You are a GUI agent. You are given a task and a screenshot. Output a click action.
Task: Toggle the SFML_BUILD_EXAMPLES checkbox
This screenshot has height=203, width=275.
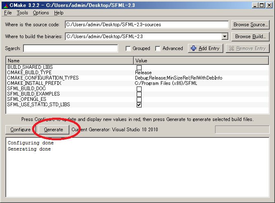(139, 94)
